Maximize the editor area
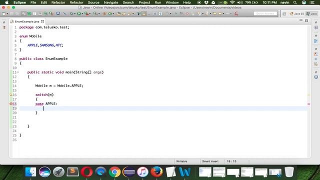Viewport: 320px width, 180px height. point(306,20)
